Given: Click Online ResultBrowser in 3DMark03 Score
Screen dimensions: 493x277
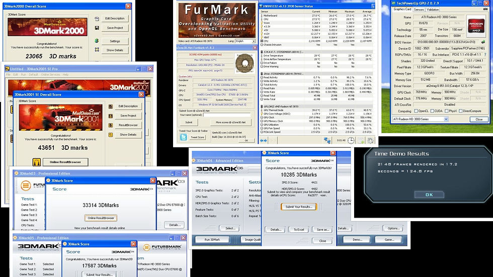Looking at the screenshot, I should click(101, 218).
